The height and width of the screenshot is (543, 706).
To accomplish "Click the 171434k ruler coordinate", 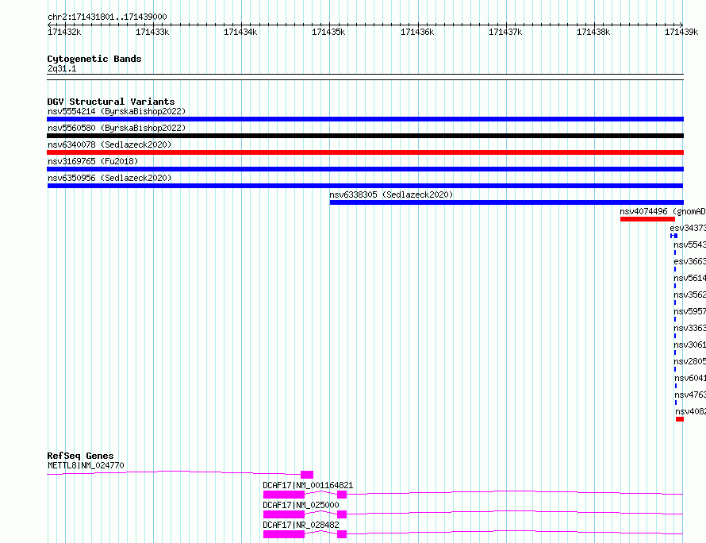I will click(240, 32).
